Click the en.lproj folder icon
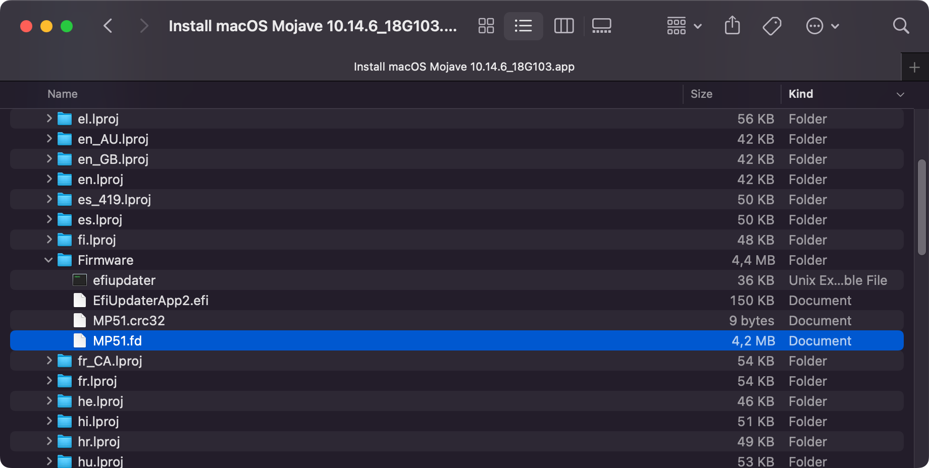929x468 pixels. click(x=65, y=180)
